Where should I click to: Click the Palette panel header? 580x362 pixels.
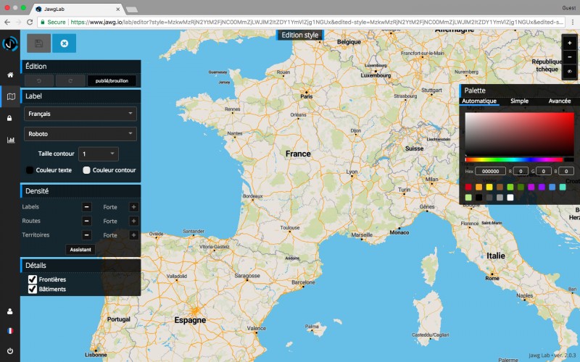519,90
